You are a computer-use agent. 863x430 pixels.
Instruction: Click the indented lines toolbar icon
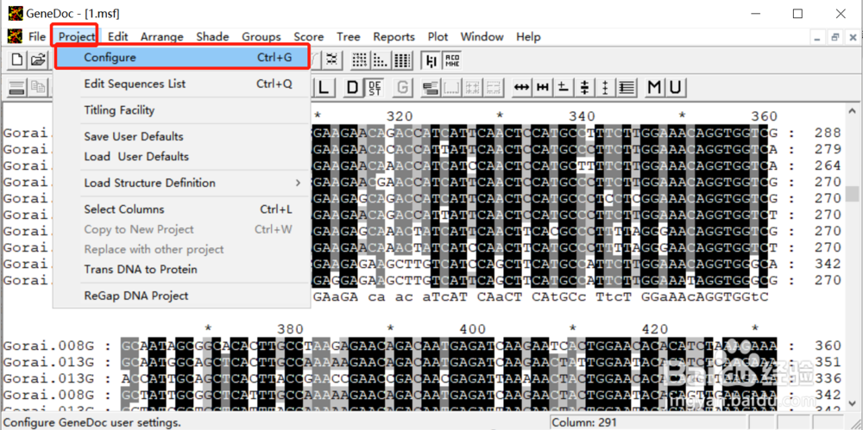[x=626, y=87]
